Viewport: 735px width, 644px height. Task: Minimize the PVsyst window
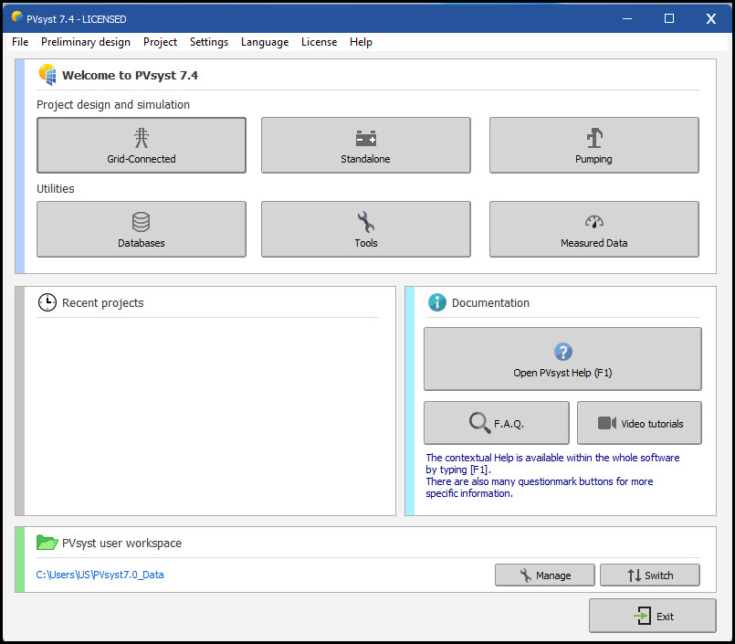[x=627, y=18]
